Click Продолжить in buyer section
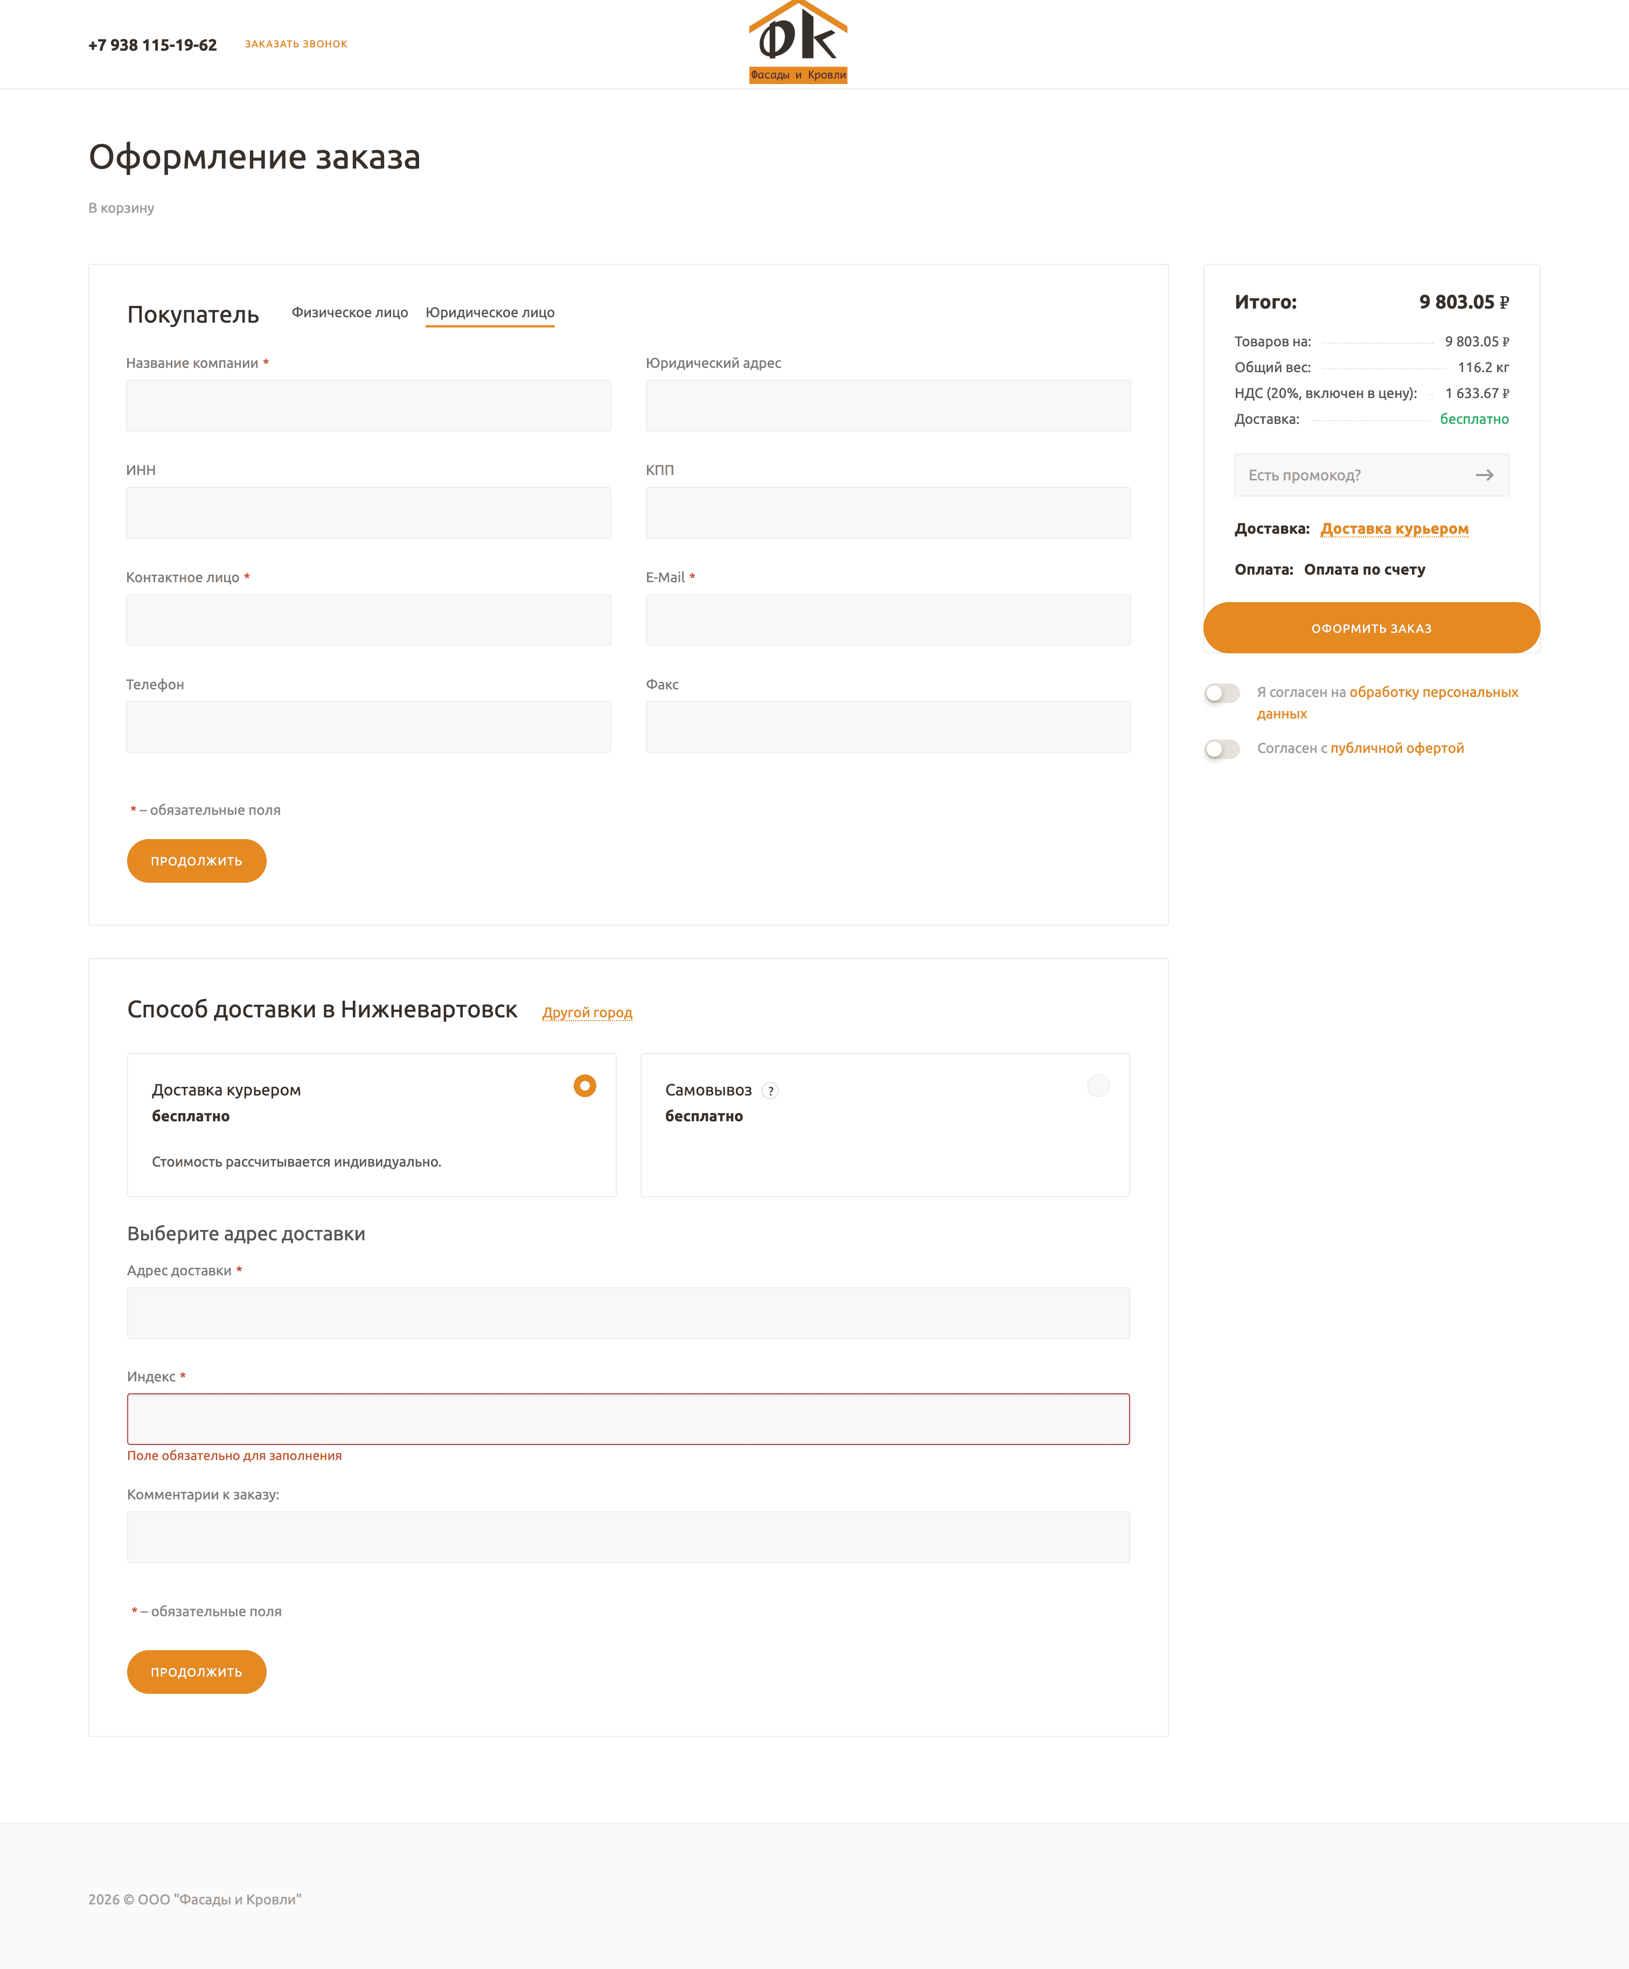The width and height of the screenshot is (1629, 1969). click(196, 861)
